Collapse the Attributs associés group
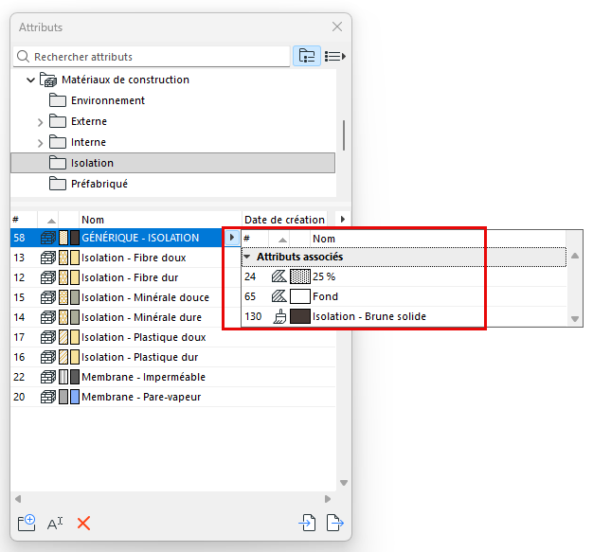 click(247, 257)
